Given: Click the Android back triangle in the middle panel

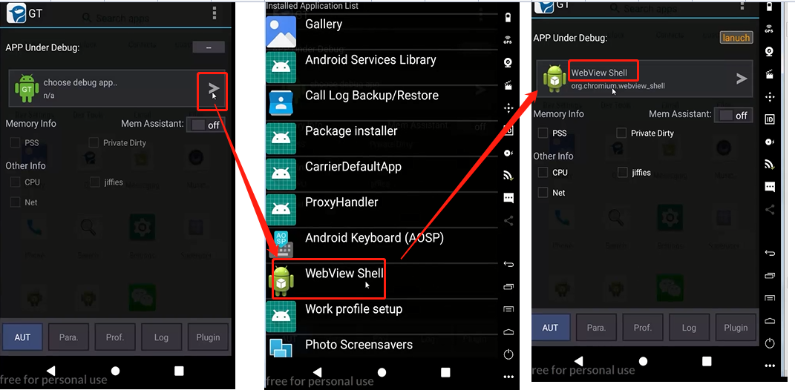Looking at the screenshot, I should (318, 372).
